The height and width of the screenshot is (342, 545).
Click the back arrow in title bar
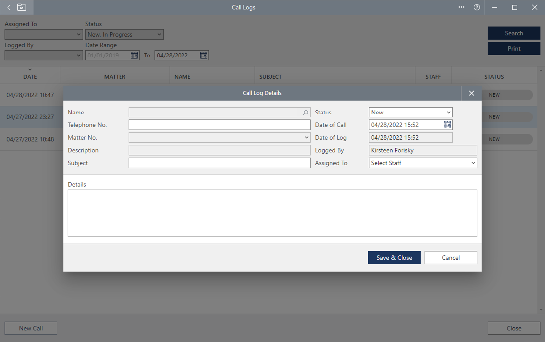click(x=9, y=7)
